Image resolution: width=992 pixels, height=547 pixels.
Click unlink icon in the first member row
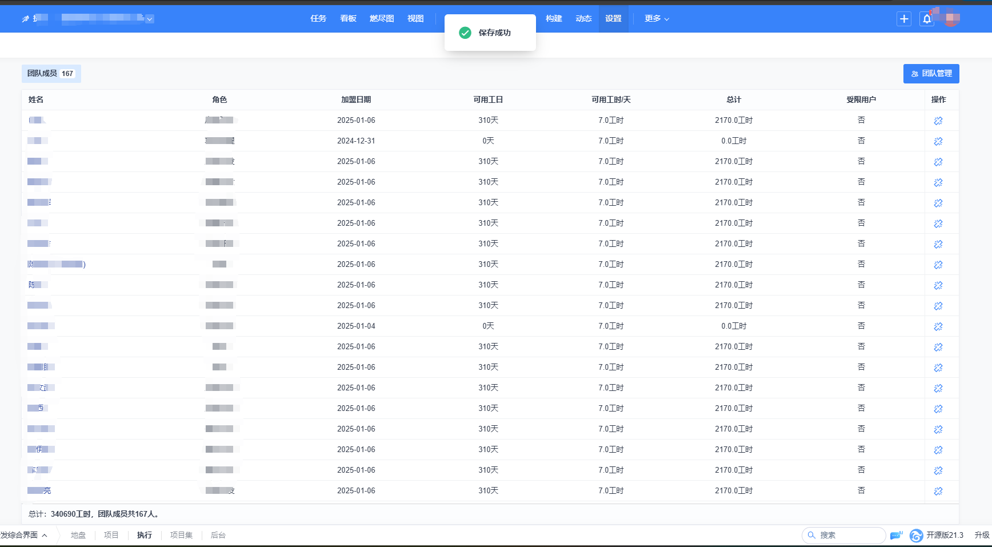pyautogui.click(x=938, y=121)
